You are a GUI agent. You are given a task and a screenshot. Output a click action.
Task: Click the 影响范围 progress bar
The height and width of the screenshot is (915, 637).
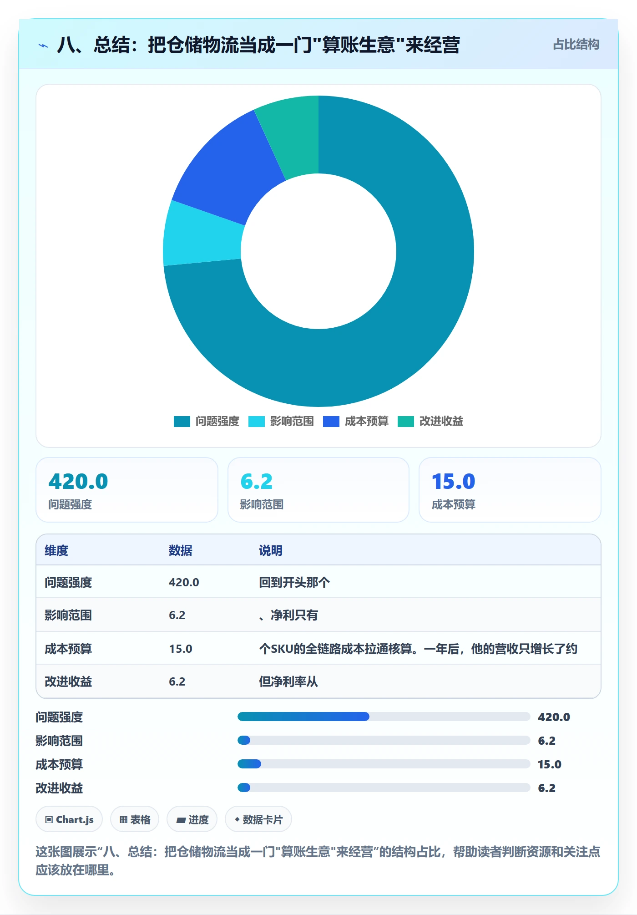pos(384,740)
